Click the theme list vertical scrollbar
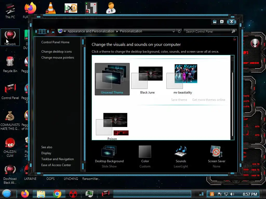 (x=232, y=97)
